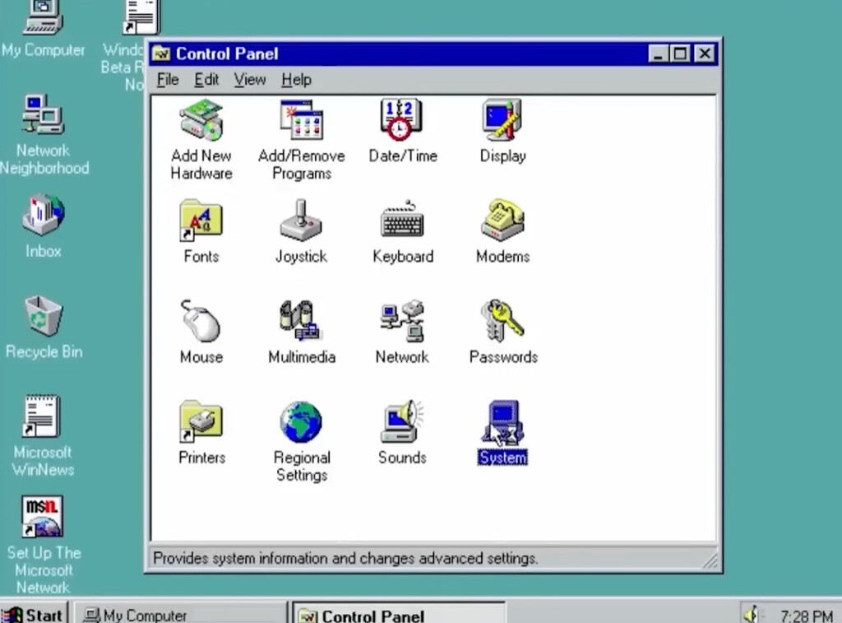The height and width of the screenshot is (623, 842).
Task: Select the Printers folder icon
Action: 201,421
